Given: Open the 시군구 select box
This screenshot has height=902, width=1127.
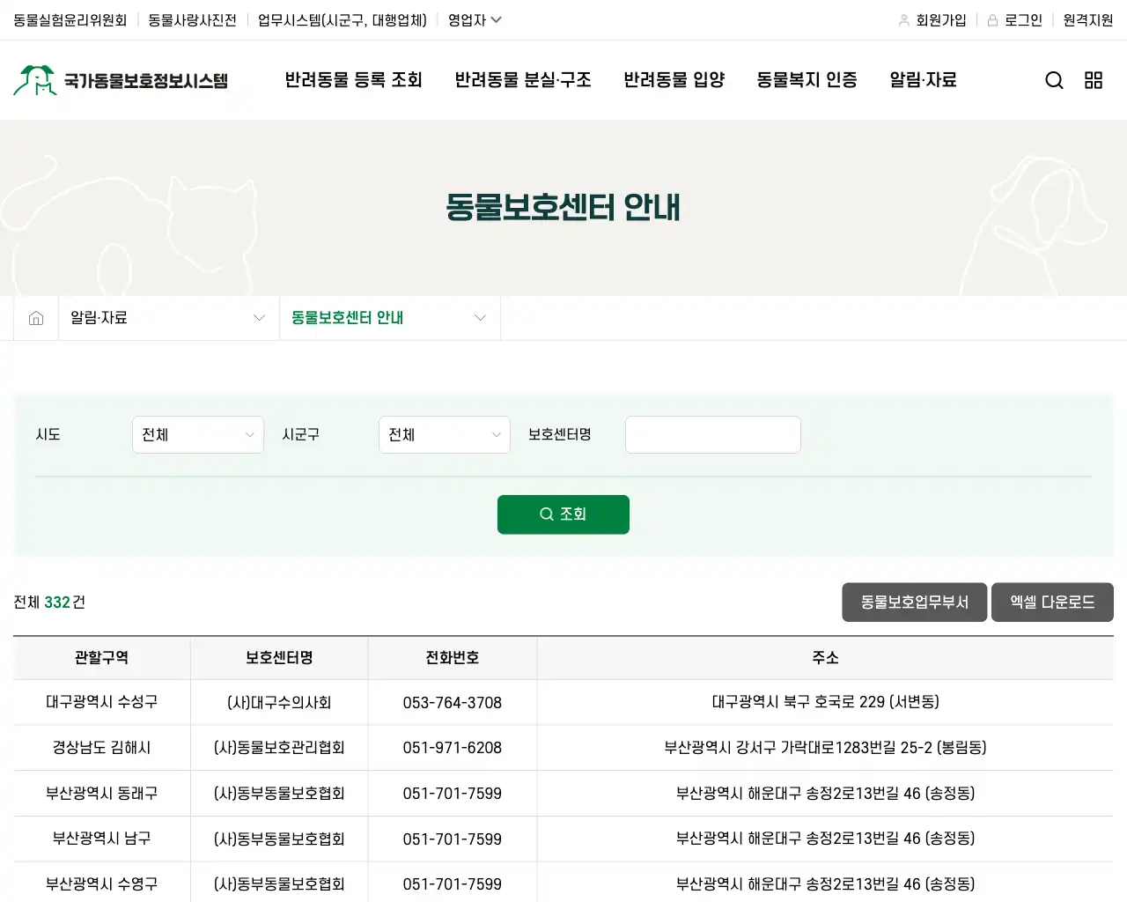Looking at the screenshot, I should (445, 434).
